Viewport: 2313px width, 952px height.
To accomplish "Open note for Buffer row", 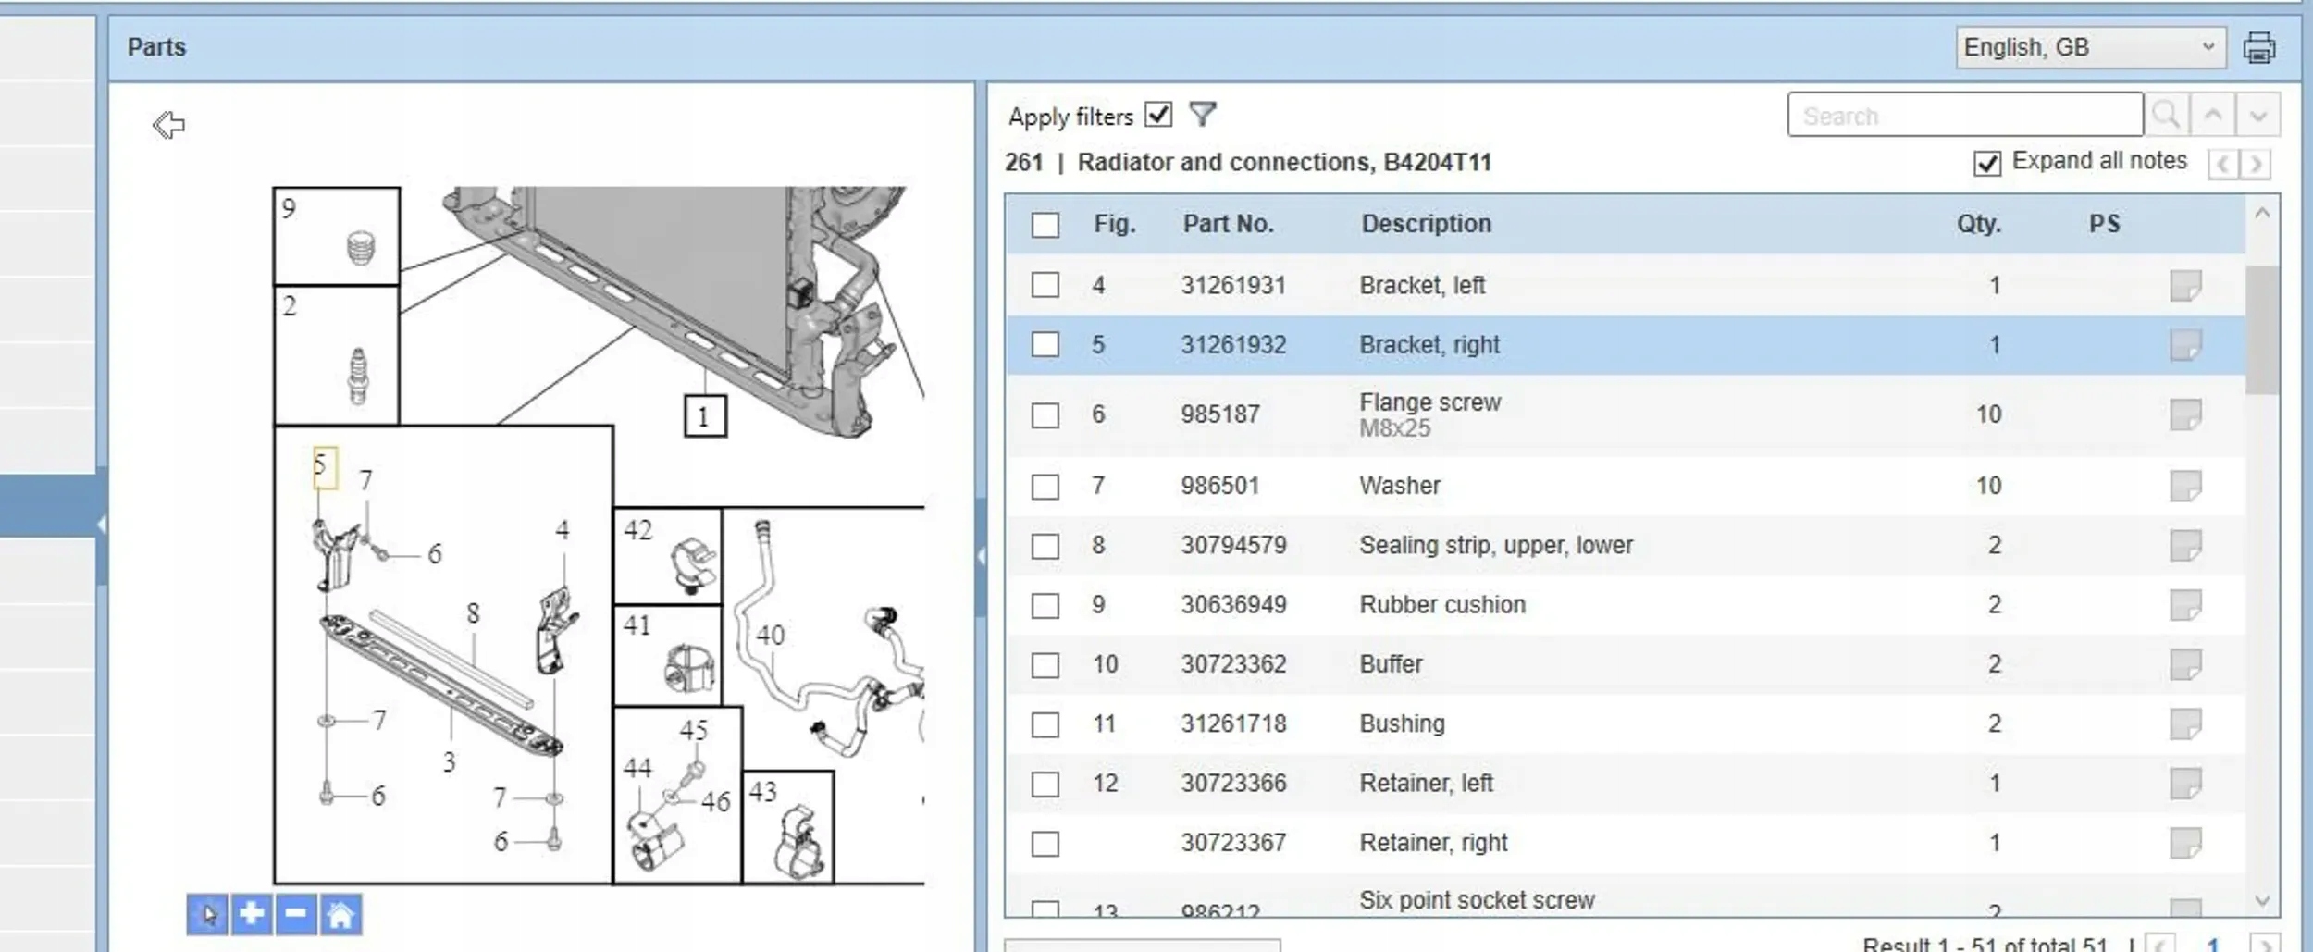I will pos(2184,664).
